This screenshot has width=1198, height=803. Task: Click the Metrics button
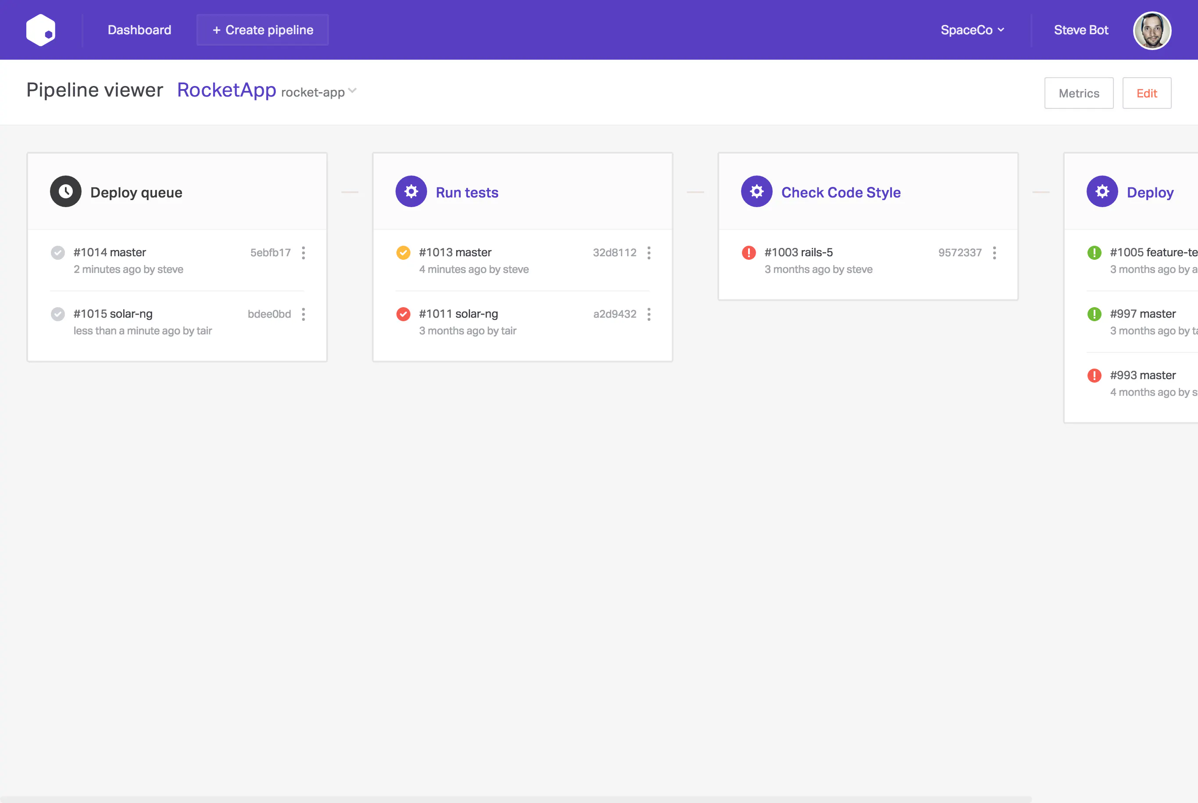tap(1079, 93)
